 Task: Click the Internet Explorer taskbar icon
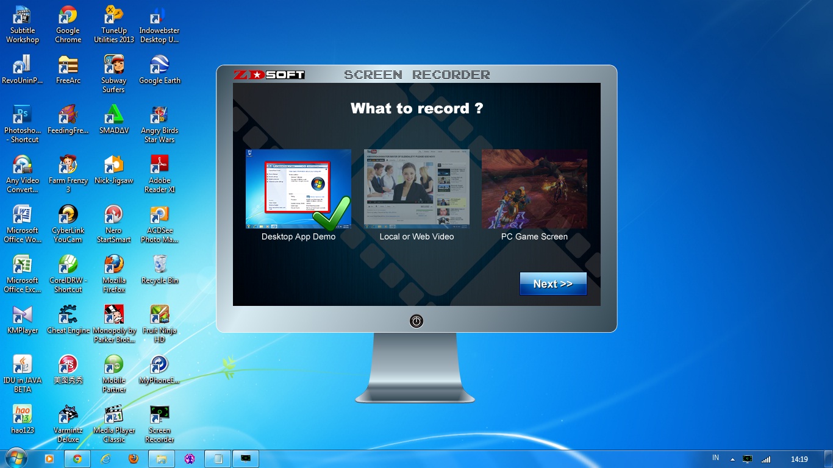[105, 459]
